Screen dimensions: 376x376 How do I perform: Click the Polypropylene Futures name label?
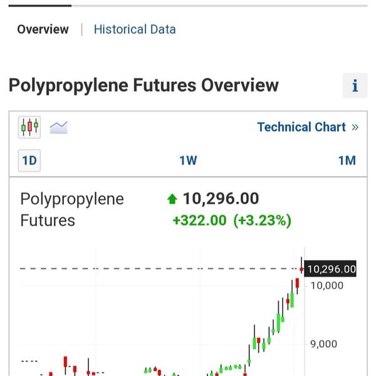click(72, 209)
